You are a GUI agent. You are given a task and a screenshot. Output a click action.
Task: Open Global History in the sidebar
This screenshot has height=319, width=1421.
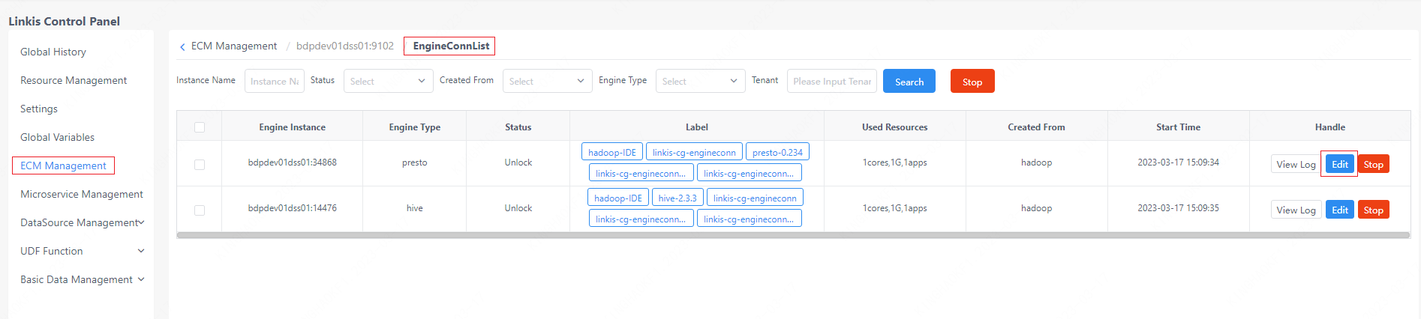pos(53,52)
